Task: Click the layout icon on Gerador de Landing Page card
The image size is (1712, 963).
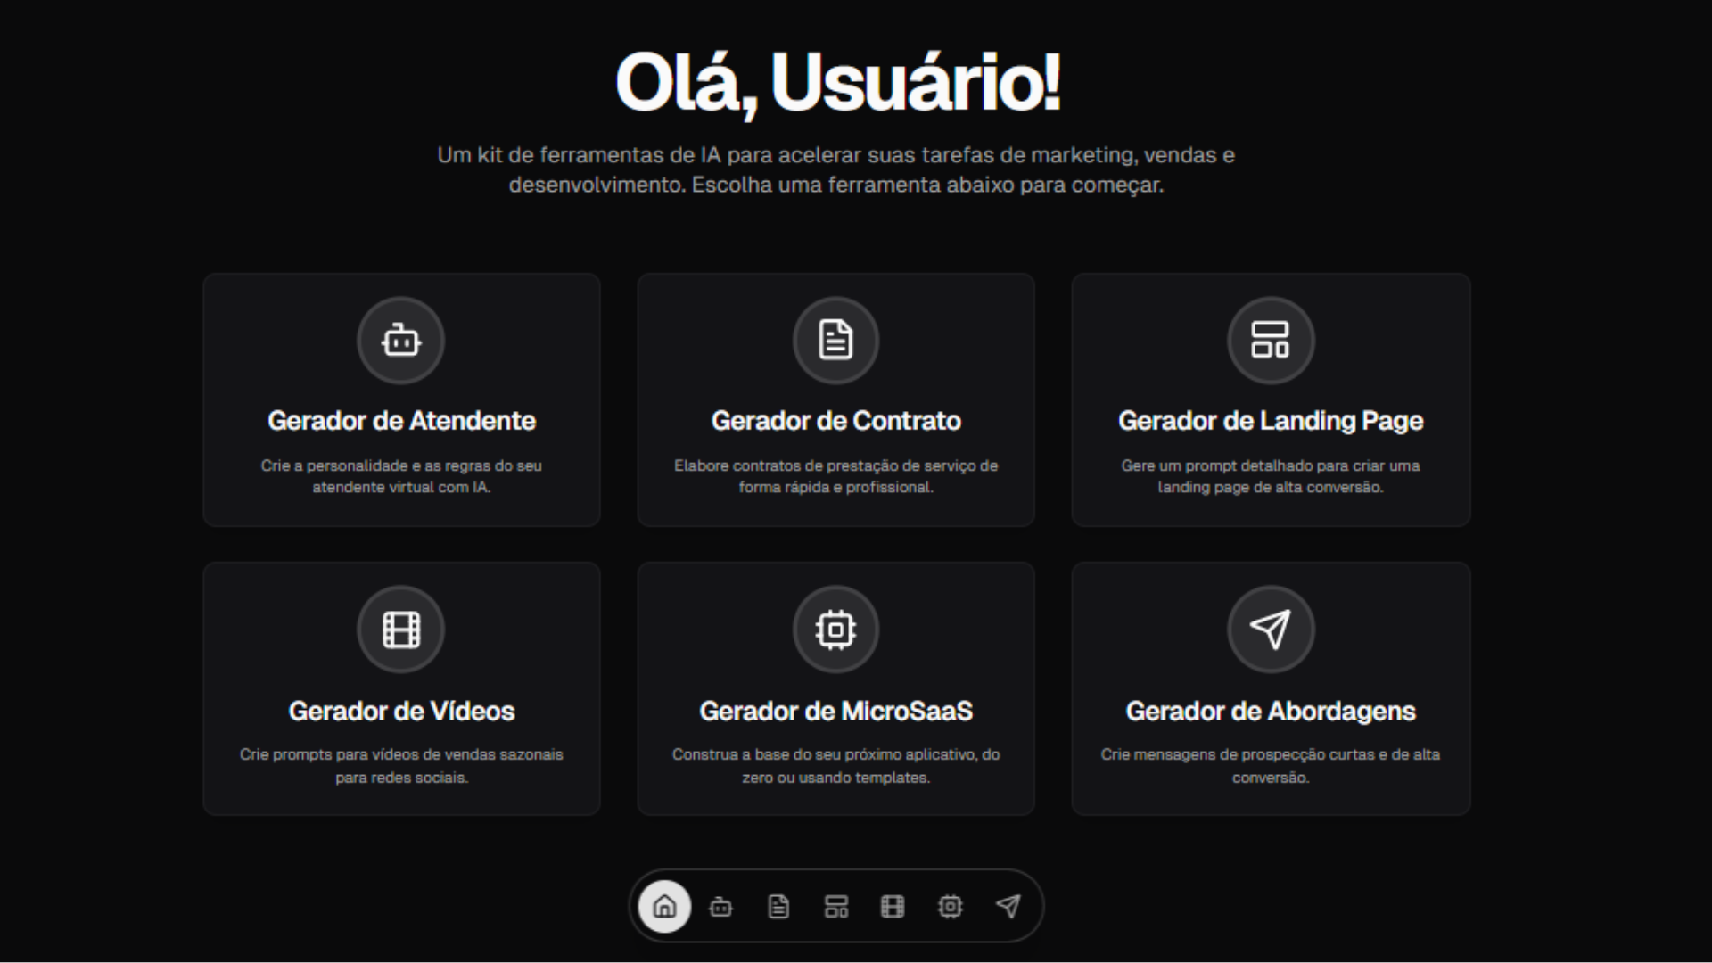Action: pos(1271,340)
